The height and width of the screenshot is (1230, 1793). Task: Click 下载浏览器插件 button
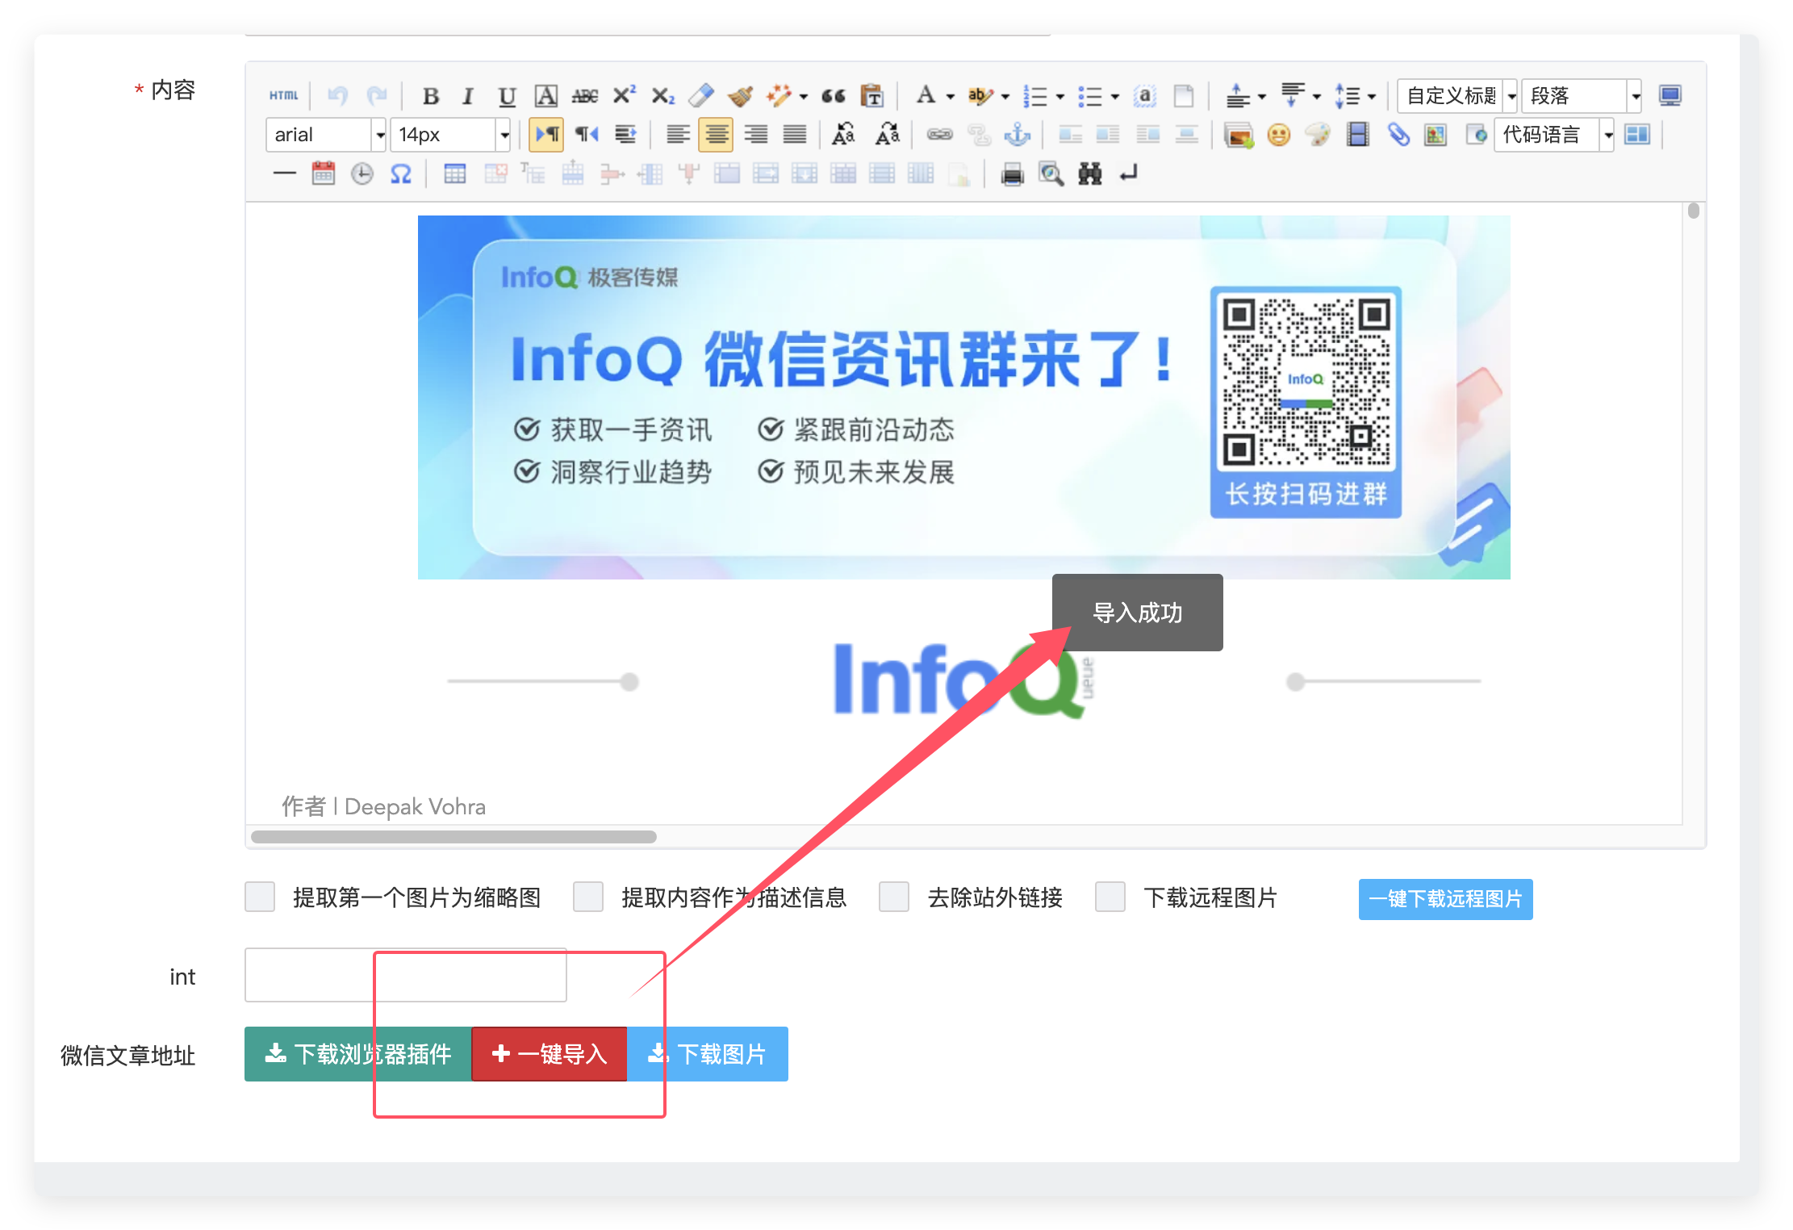click(x=358, y=1053)
